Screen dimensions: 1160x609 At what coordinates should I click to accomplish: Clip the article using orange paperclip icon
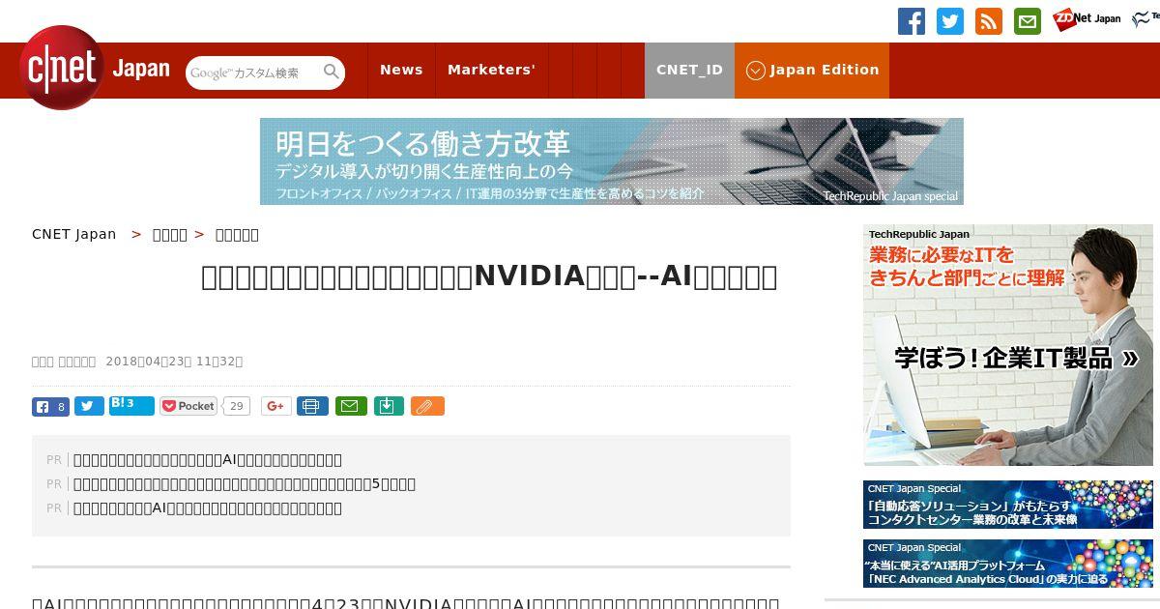427,406
